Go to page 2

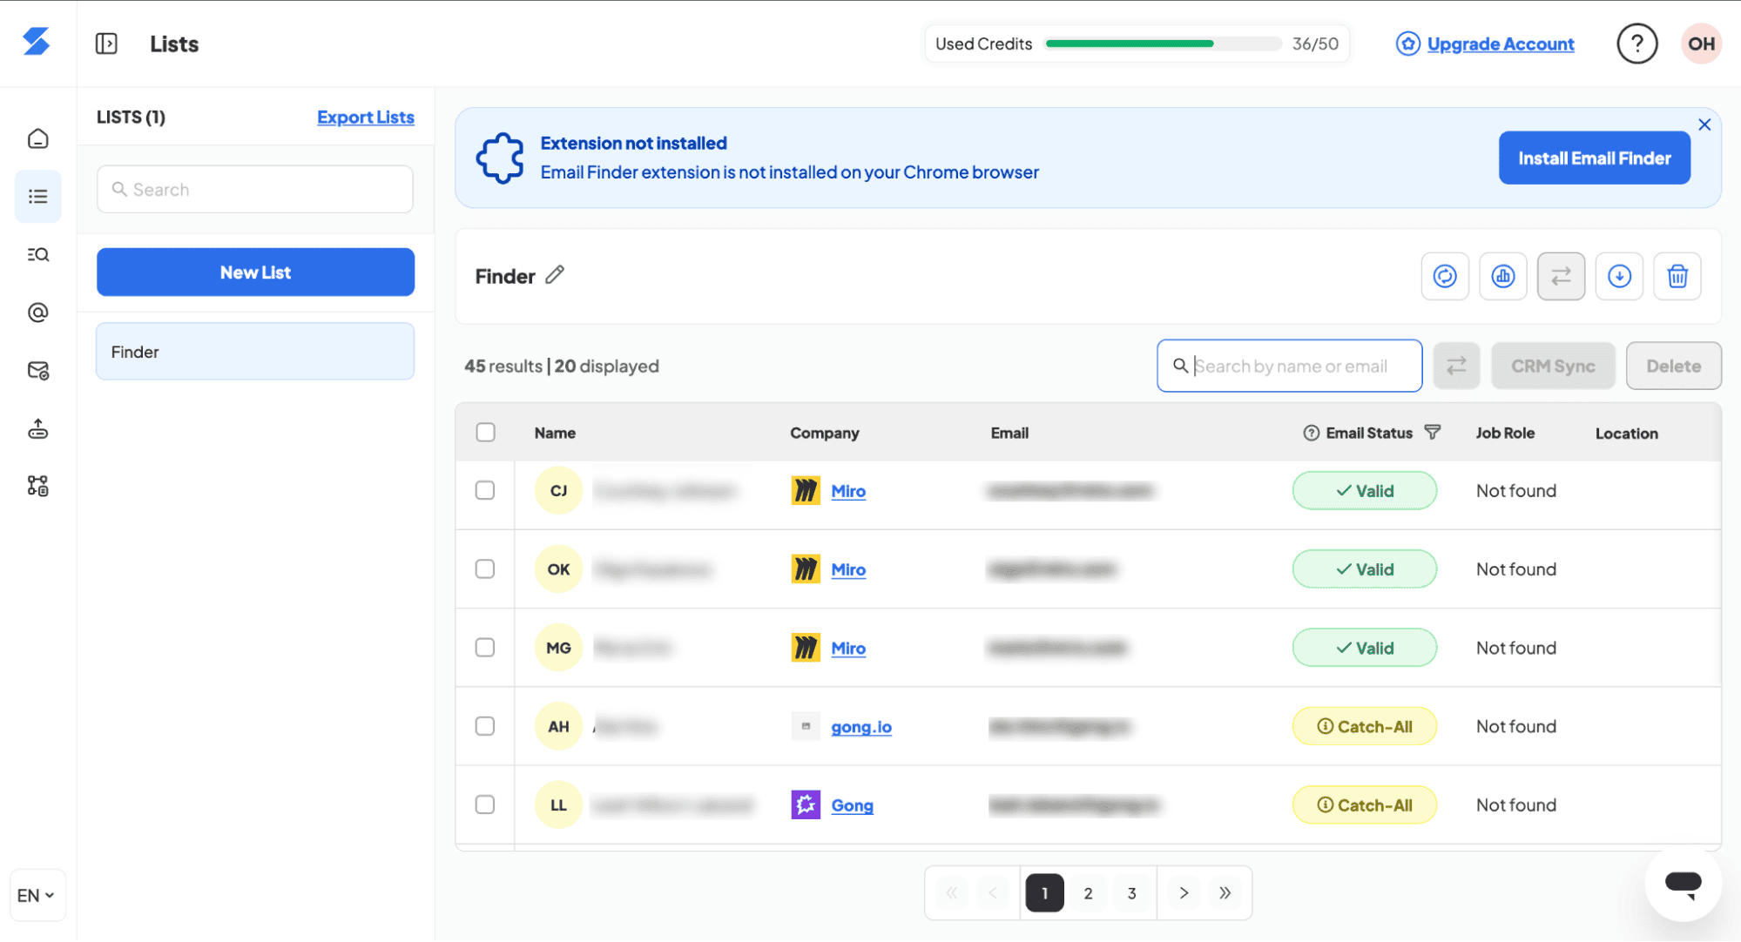click(1088, 892)
